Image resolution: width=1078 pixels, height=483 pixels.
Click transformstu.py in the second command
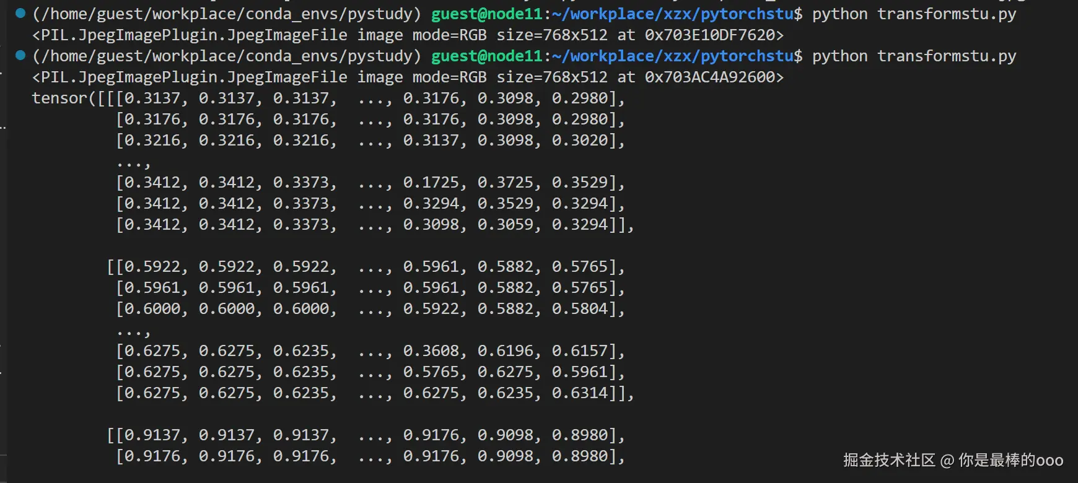tap(946, 56)
